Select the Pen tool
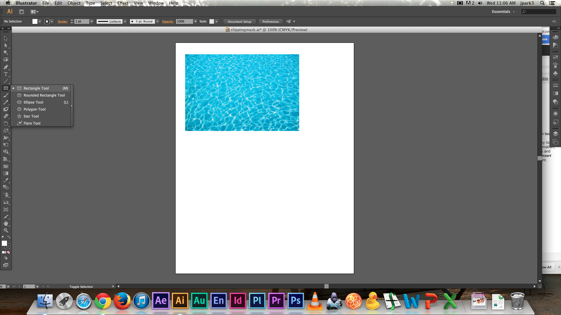 click(6, 67)
